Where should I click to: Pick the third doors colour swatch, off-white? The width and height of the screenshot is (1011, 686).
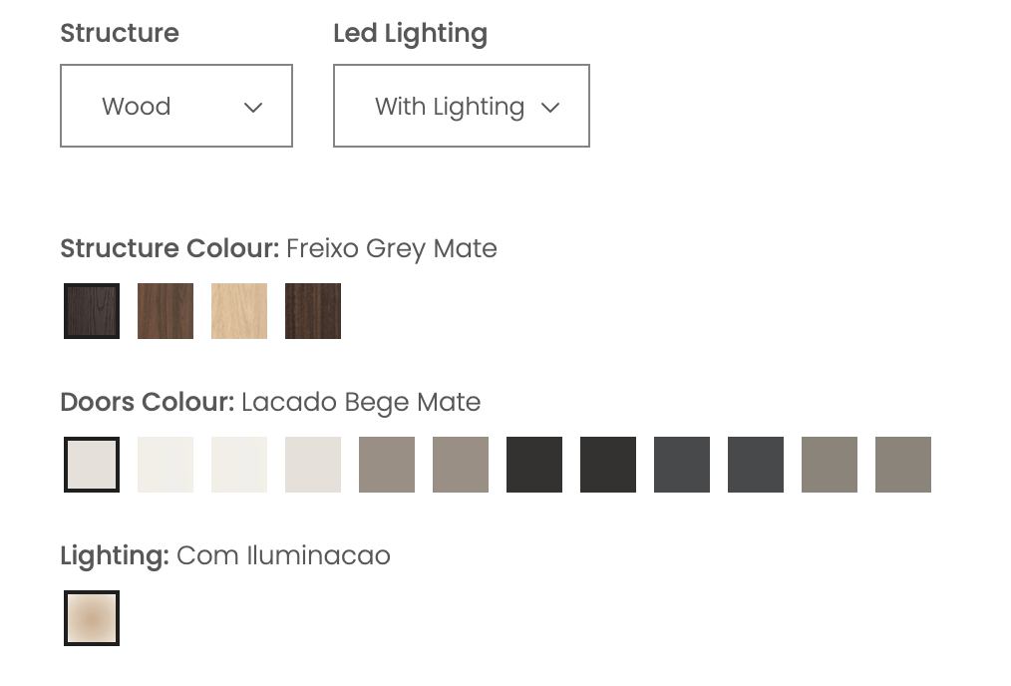[239, 465]
